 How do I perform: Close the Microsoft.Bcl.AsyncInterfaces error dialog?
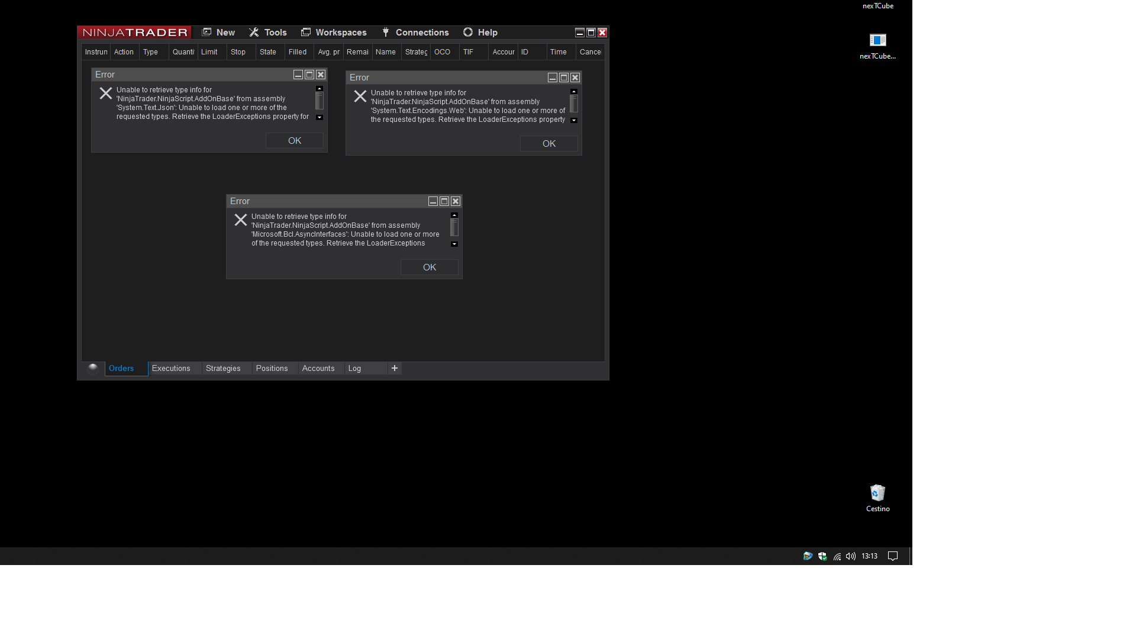456,201
